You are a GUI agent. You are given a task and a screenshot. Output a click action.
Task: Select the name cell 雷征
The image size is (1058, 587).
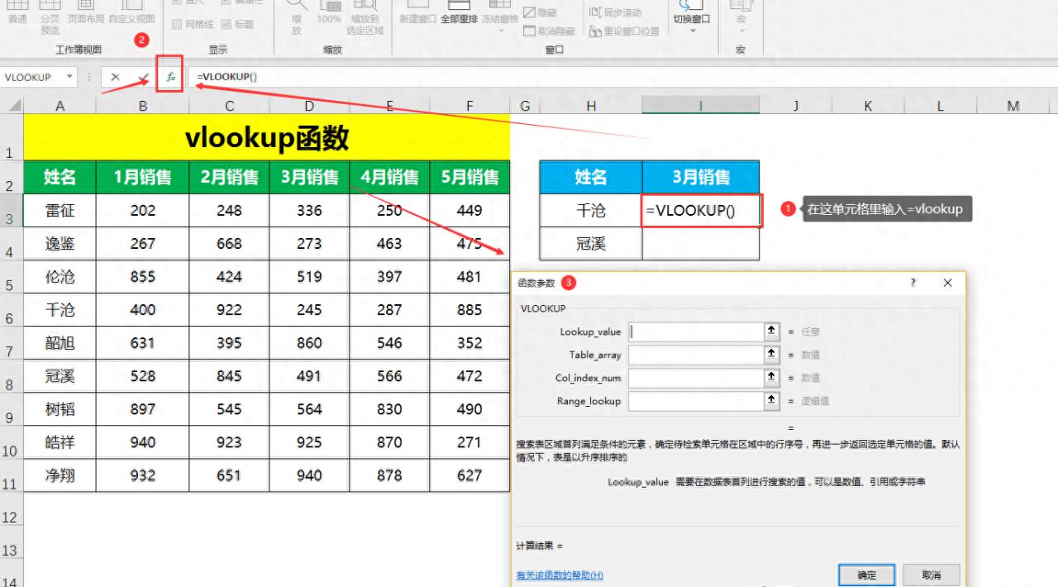pyautogui.click(x=60, y=211)
